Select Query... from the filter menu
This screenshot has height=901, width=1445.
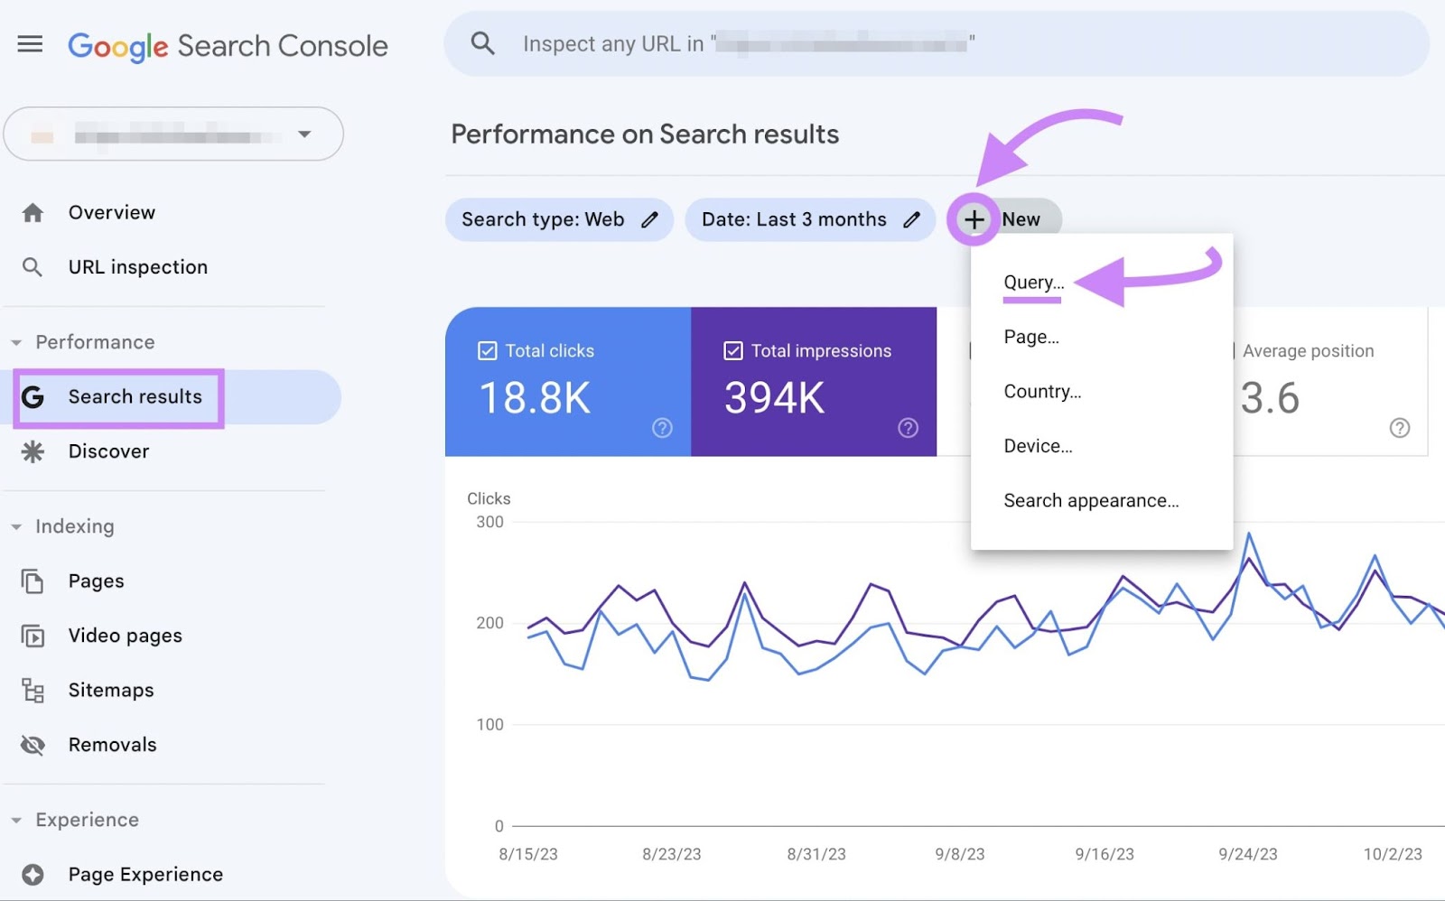(1033, 283)
